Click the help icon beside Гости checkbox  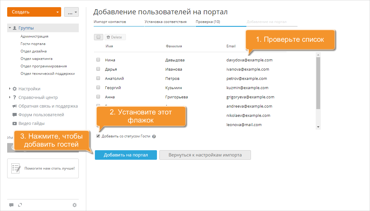coord(154,136)
